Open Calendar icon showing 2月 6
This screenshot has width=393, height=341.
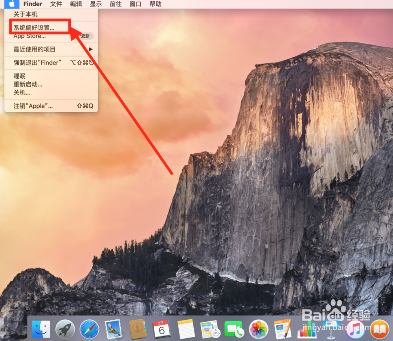pos(162,329)
